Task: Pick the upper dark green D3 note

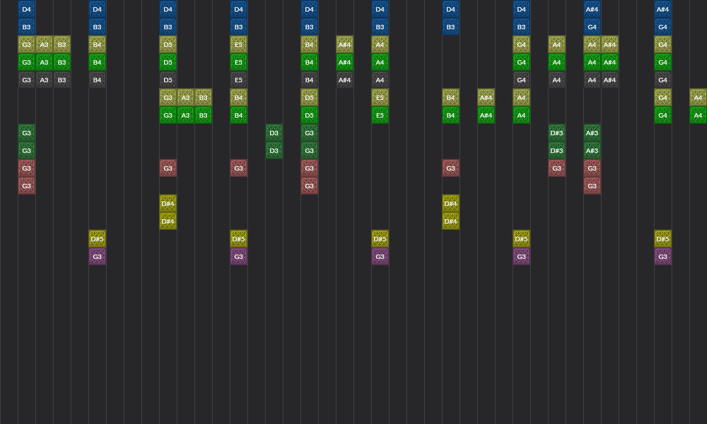Action: 274,133
